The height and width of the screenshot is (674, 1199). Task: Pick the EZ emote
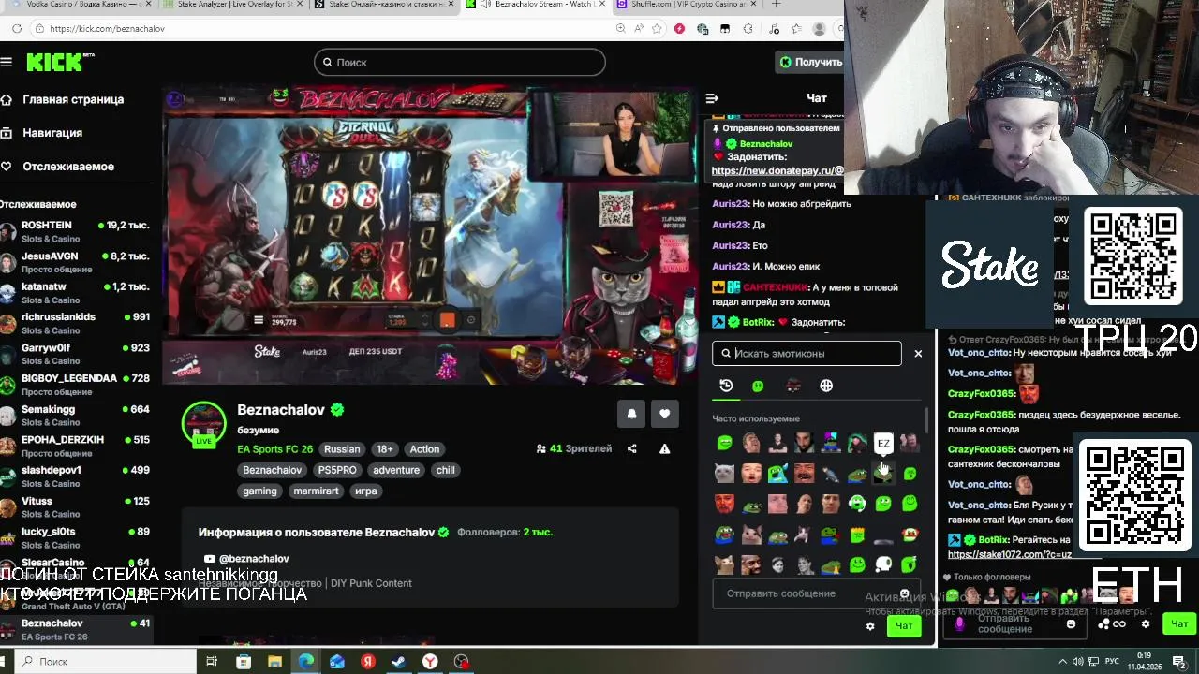[883, 443]
